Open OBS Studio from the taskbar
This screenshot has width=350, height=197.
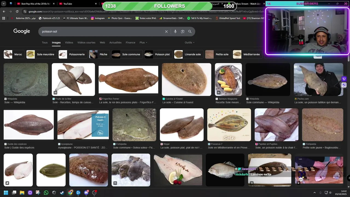[x=94, y=193]
